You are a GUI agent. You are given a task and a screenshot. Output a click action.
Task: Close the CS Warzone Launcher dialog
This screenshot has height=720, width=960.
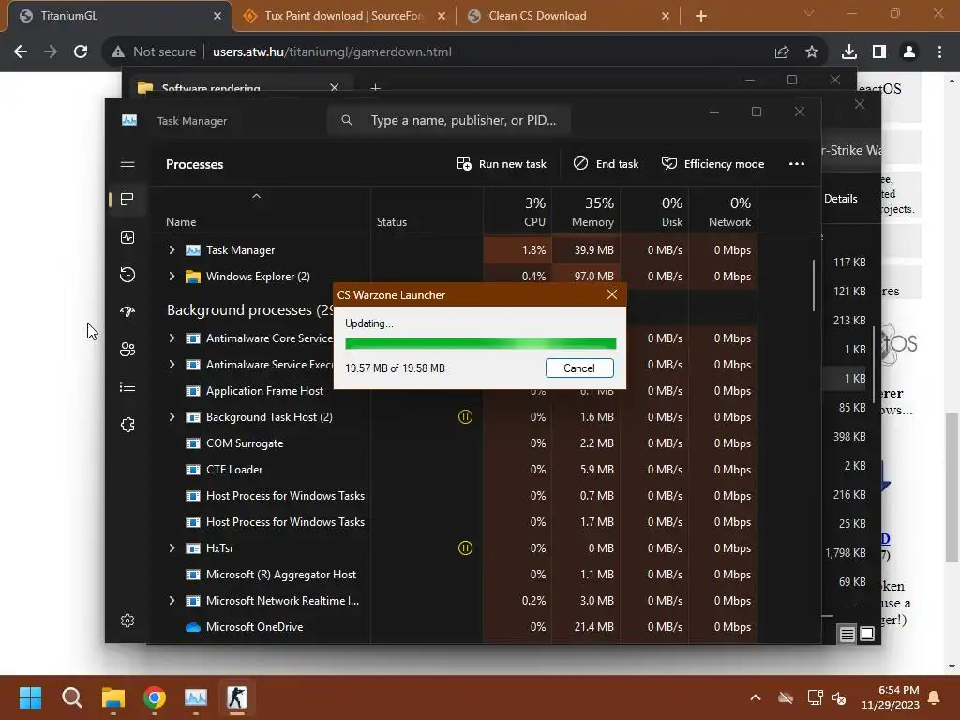(611, 294)
